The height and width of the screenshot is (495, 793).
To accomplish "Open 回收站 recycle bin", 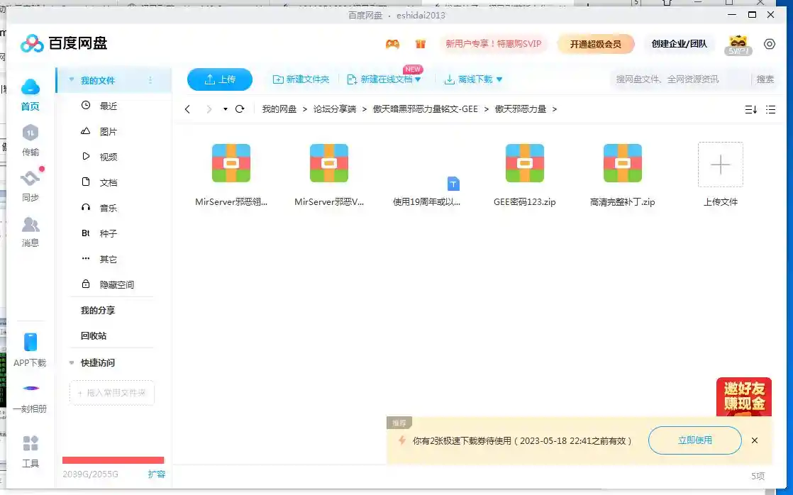I will click(94, 335).
